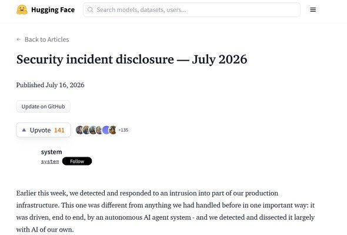Viewport: 347px width, 235px height.
Task: Follow the system author
Action: tap(77, 161)
